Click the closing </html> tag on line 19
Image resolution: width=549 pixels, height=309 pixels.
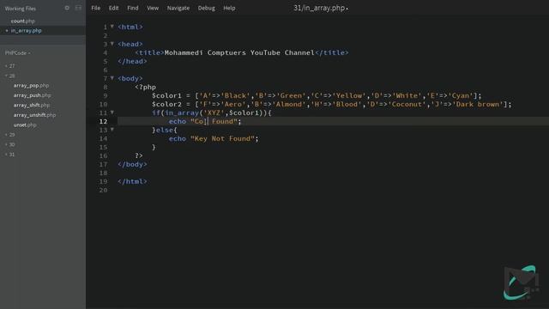[x=132, y=181]
